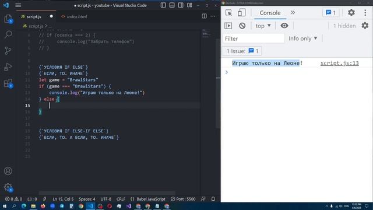Open the Info only log level dropdown
The image size is (373, 210).
303,38
